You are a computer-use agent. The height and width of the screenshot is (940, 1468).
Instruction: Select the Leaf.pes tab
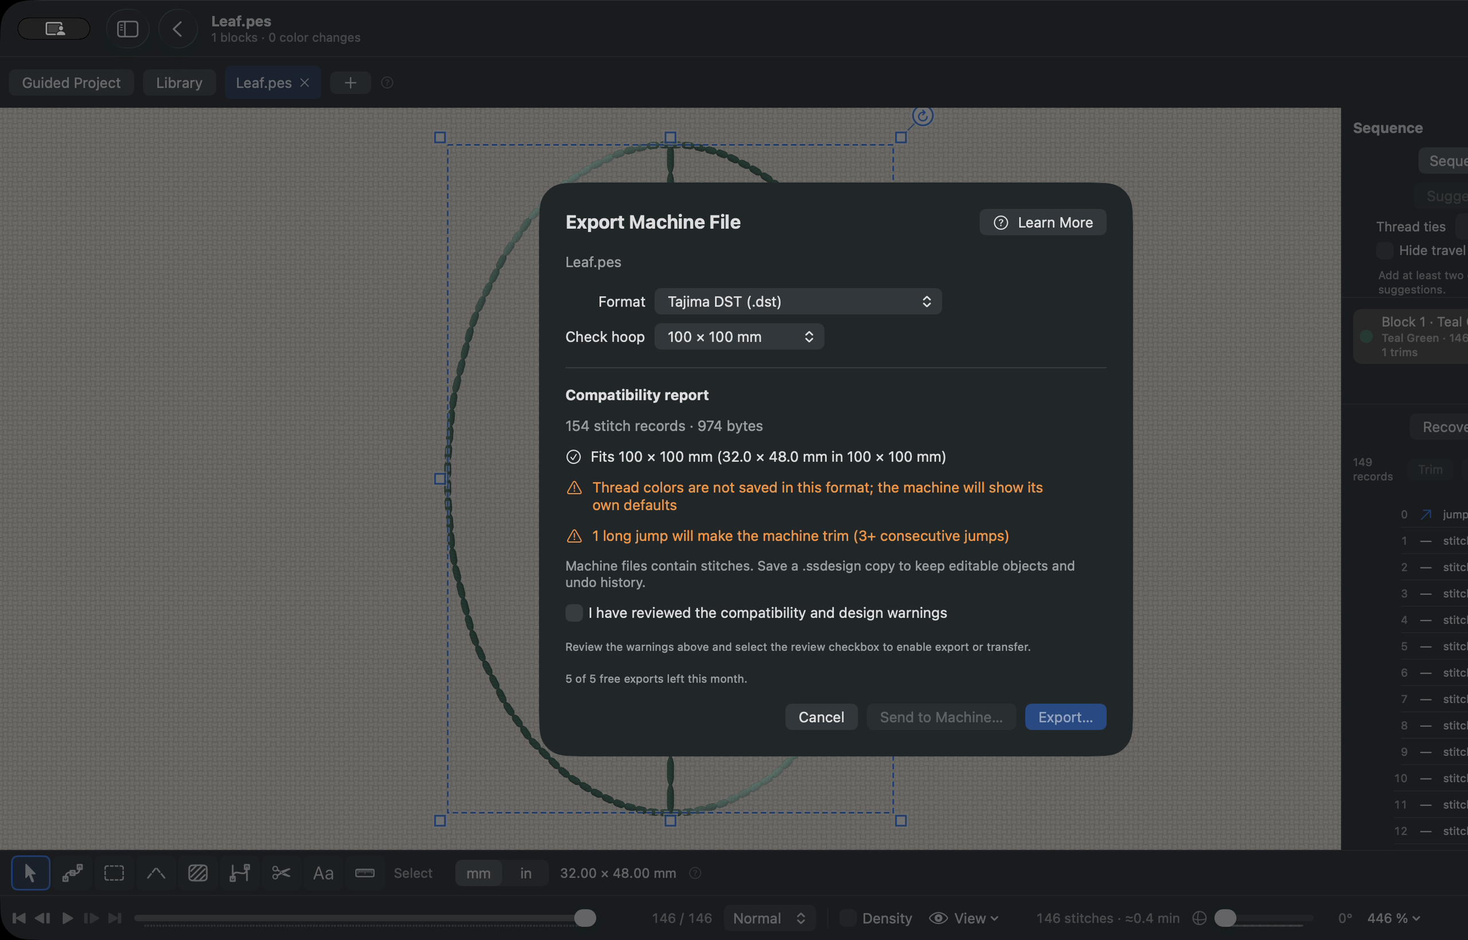pos(264,83)
